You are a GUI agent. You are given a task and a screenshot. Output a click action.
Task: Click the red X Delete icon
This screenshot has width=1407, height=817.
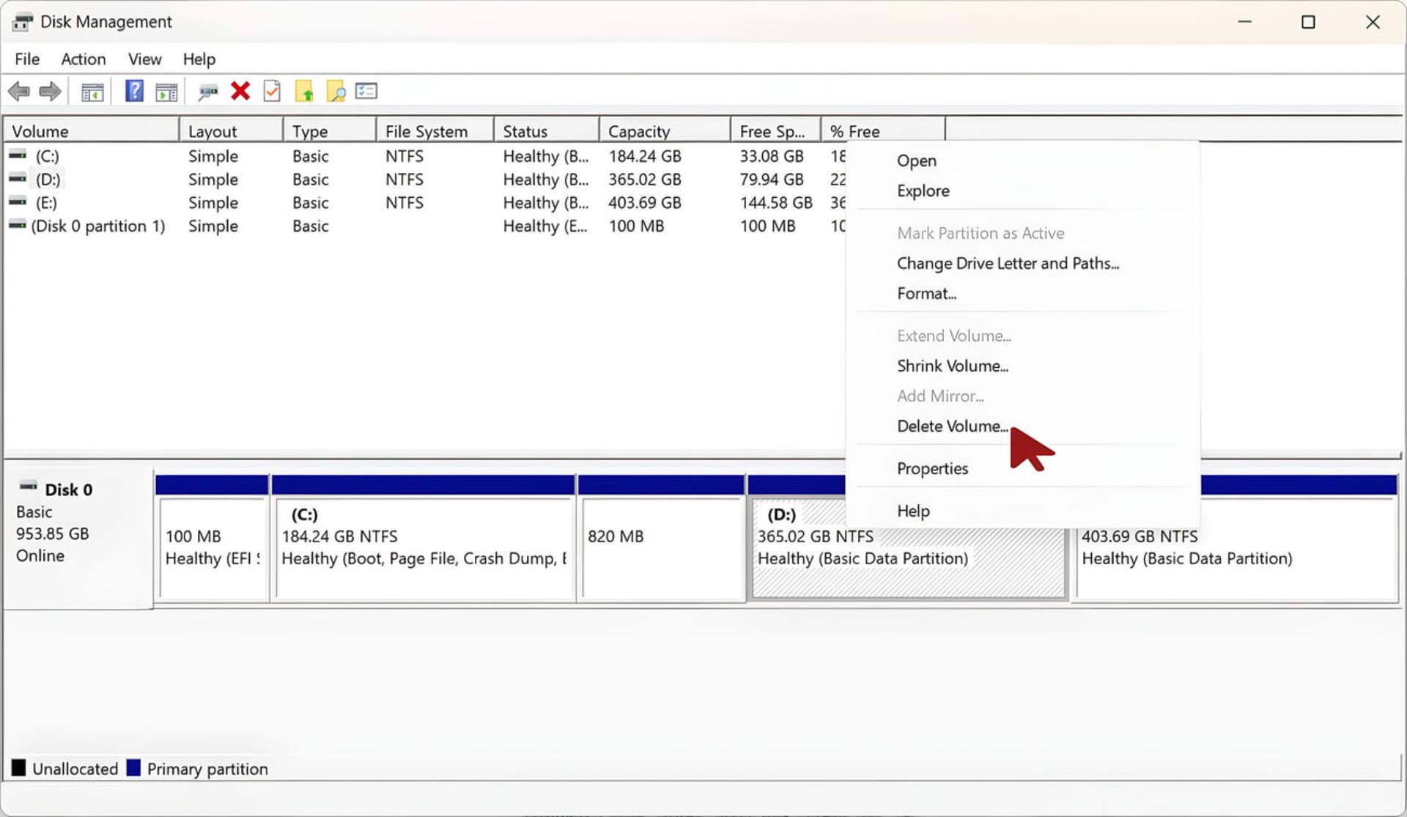[240, 92]
